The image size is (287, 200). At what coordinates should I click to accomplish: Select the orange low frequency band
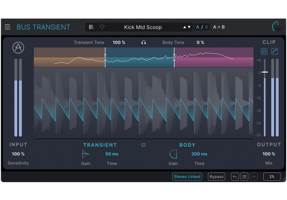(69, 57)
